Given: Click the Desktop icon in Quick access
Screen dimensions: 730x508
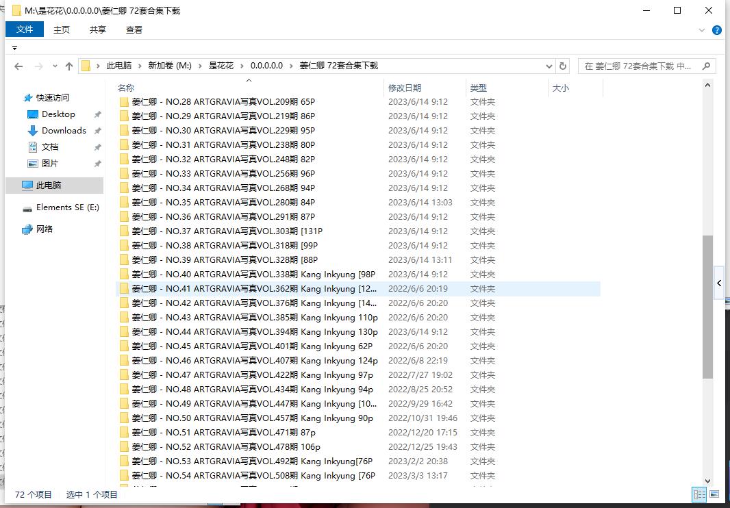Looking at the screenshot, I should 33,114.
